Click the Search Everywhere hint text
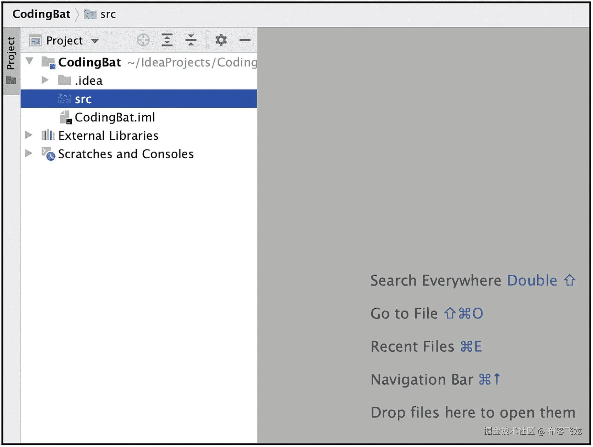This screenshot has height=447, width=593. pos(436,280)
